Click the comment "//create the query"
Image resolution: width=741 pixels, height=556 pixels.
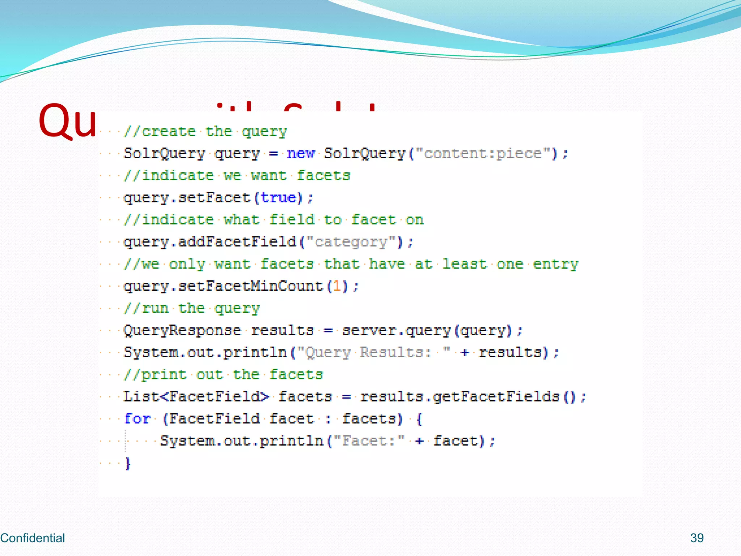tap(205, 132)
